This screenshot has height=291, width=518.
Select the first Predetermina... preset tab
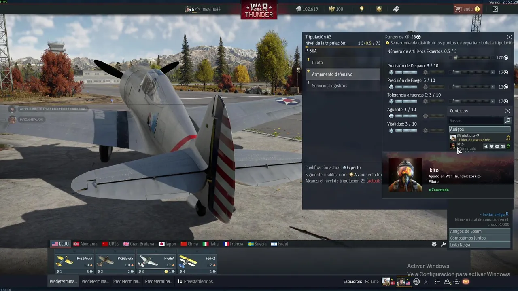63,281
